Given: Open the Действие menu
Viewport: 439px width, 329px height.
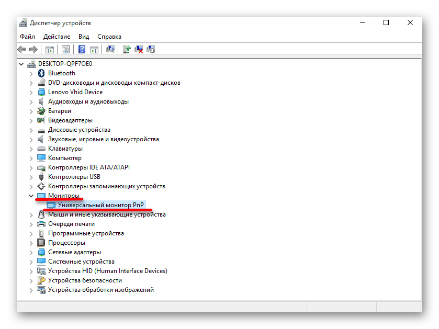Looking at the screenshot, I should point(57,37).
